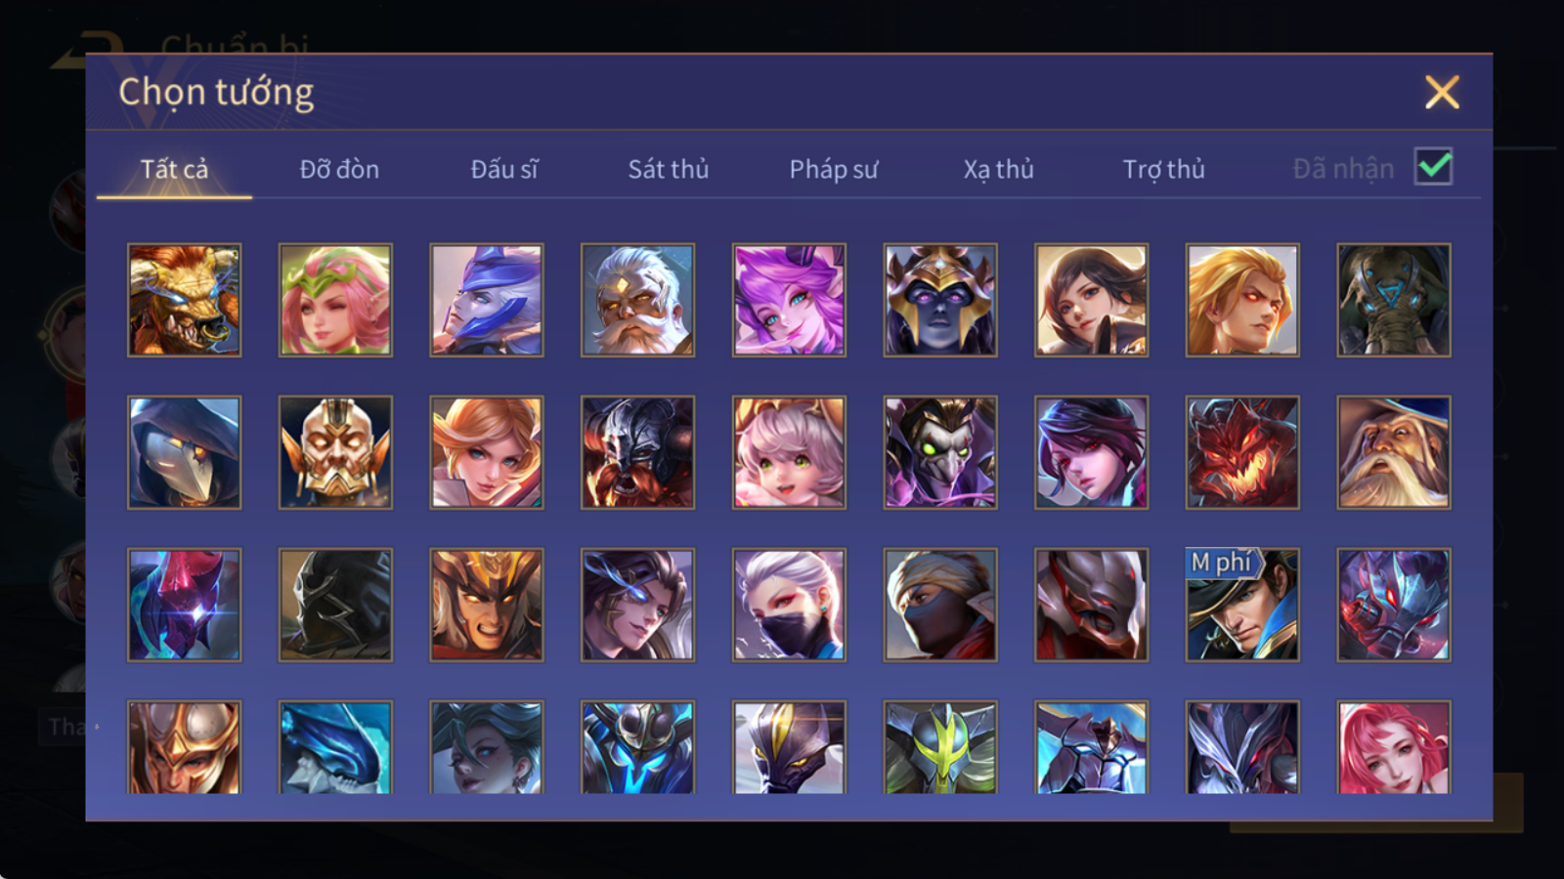Viewport: 1564px width, 879px height.
Task: Switch to the 'Đỡ đòn' tab
Action: coord(339,169)
